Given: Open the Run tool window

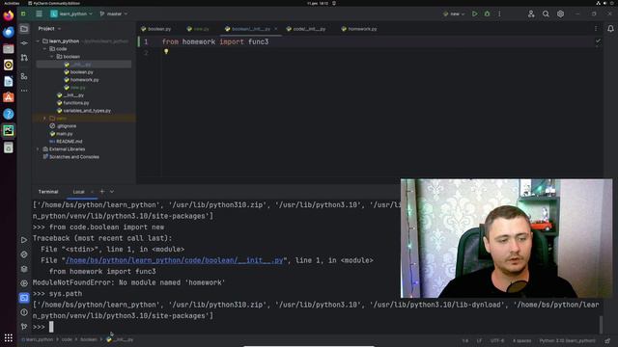Looking at the screenshot, I should [x=24, y=240].
